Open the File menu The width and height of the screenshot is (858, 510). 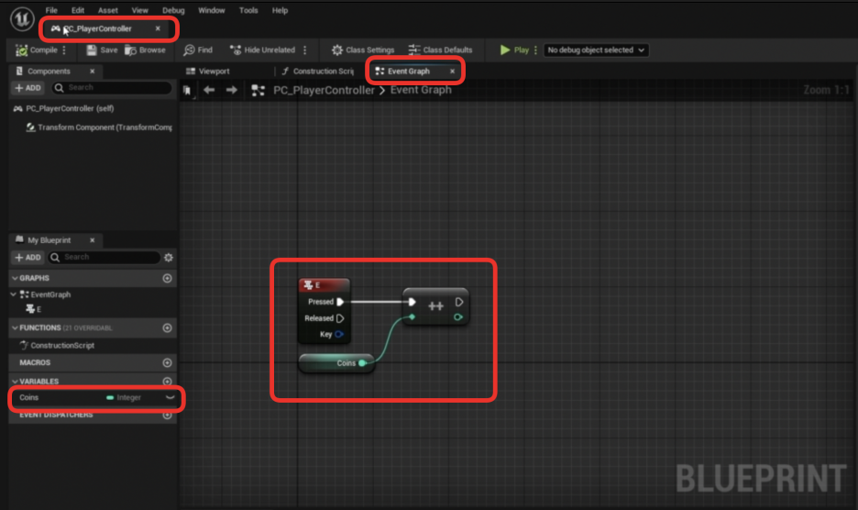(51, 10)
